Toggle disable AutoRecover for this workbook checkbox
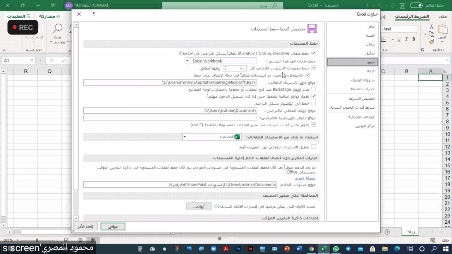452x254 pixels. click(x=314, y=147)
